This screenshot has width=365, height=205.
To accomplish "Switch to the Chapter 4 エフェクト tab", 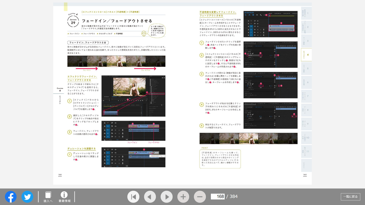I will tap(306, 55).
